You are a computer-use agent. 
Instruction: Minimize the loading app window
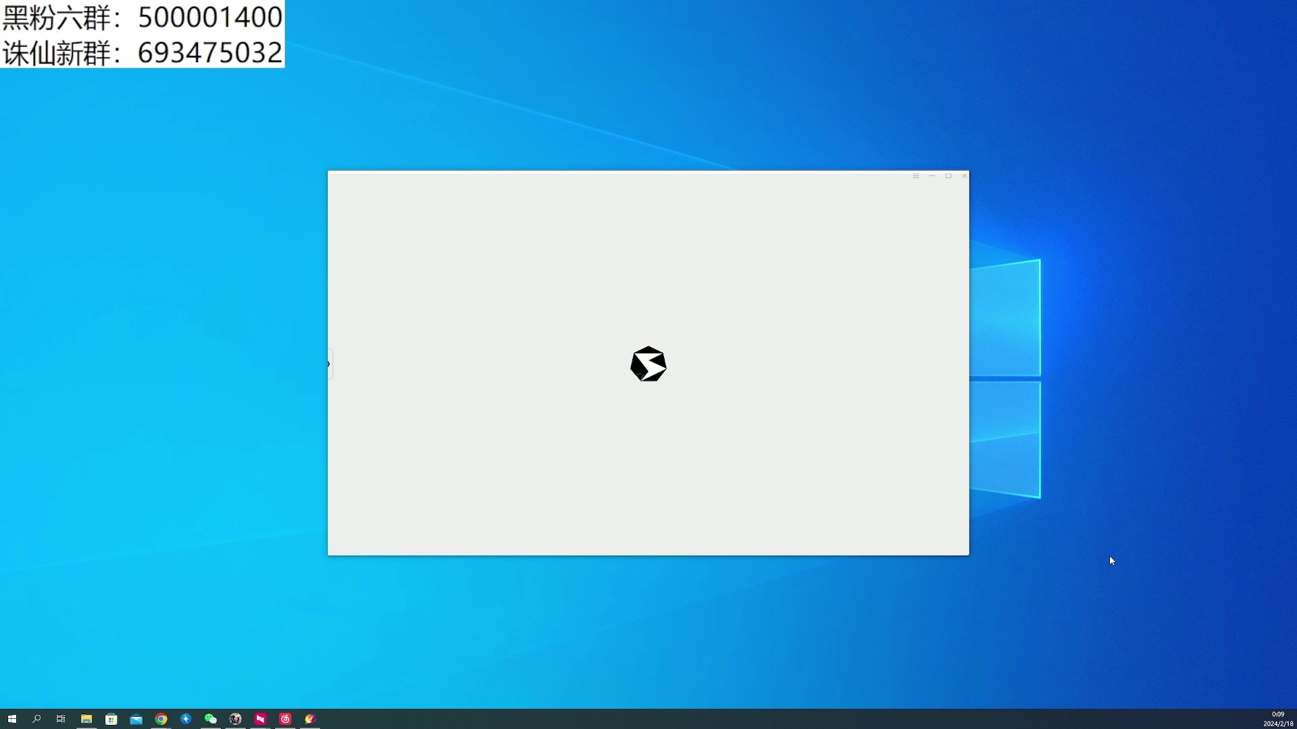pos(932,176)
